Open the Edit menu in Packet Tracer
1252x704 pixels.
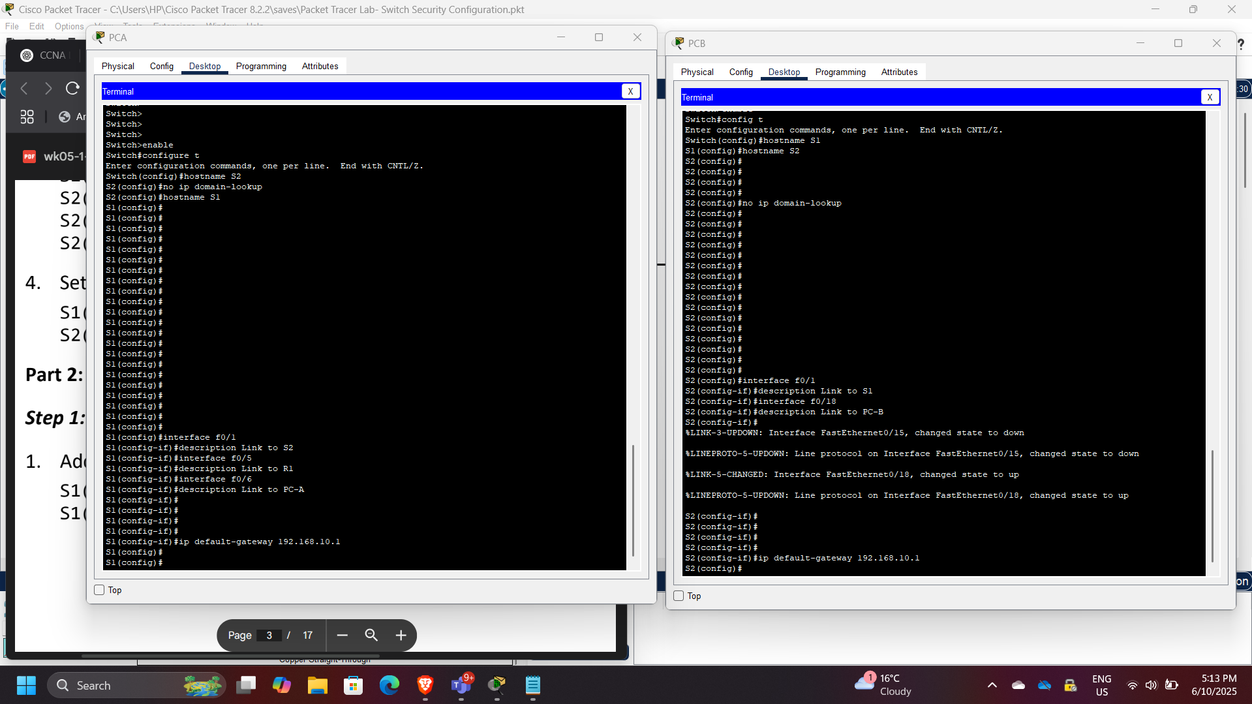37,26
